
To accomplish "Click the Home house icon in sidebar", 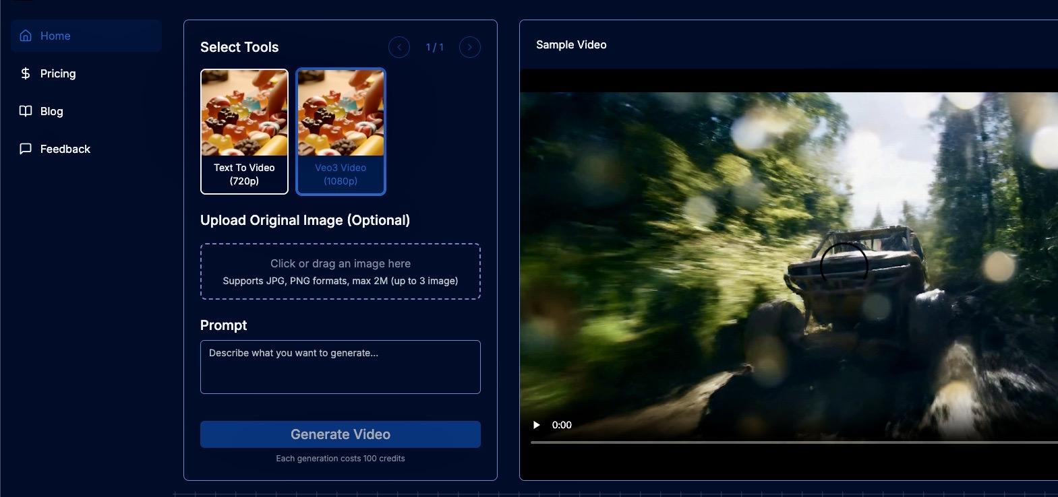I will click(x=26, y=36).
